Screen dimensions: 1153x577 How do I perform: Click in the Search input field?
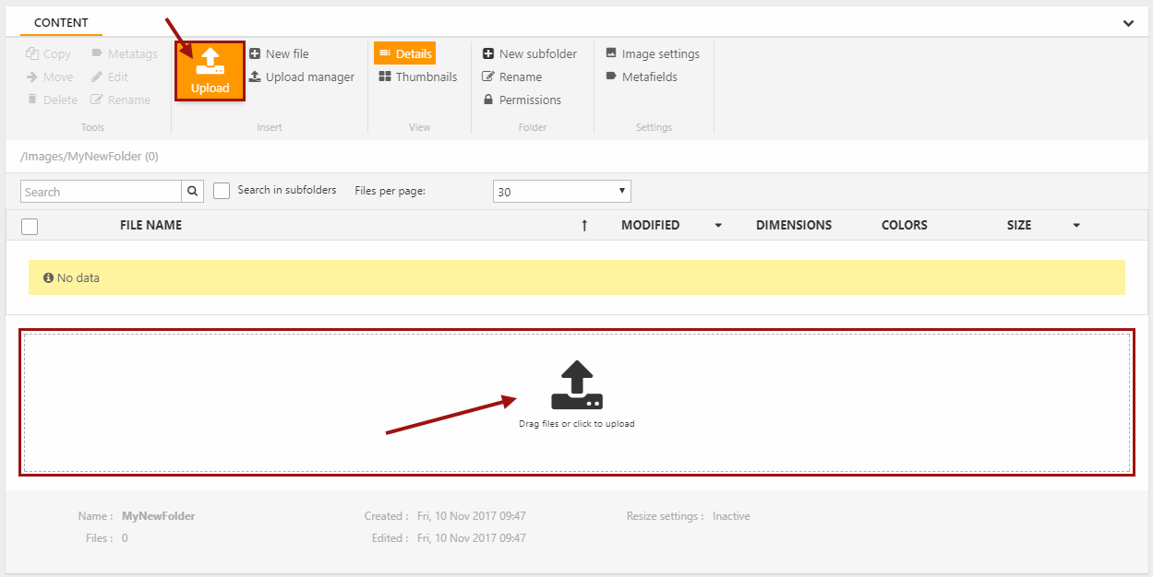pyautogui.click(x=101, y=192)
